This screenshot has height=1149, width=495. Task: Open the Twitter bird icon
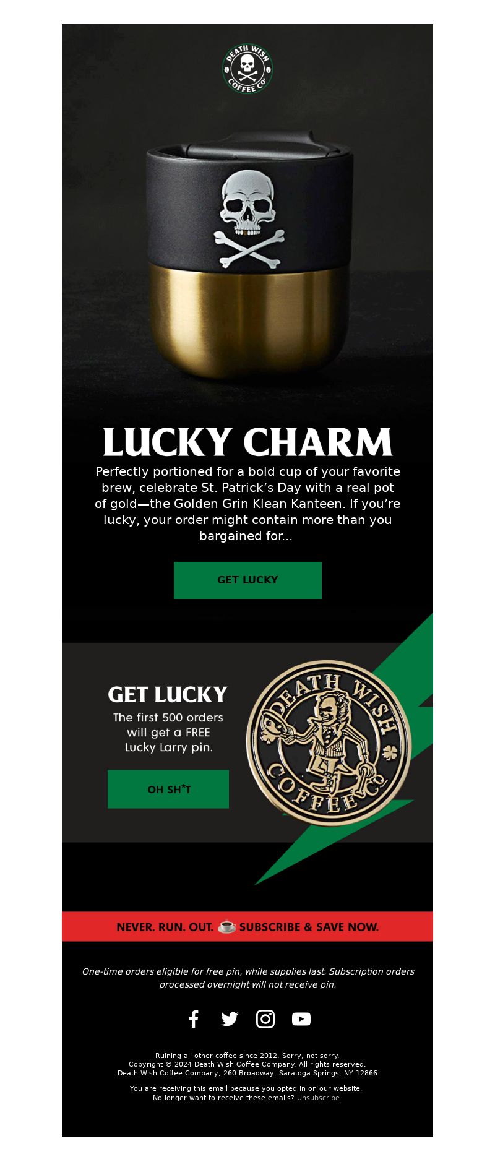pos(230,1019)
